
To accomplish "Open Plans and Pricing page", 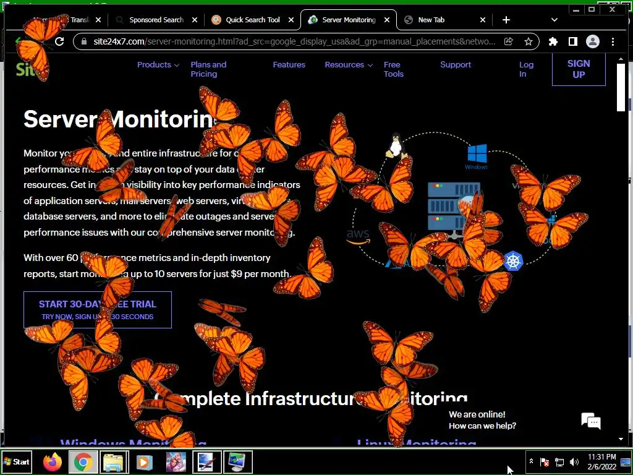I will (x=208, y=69).
